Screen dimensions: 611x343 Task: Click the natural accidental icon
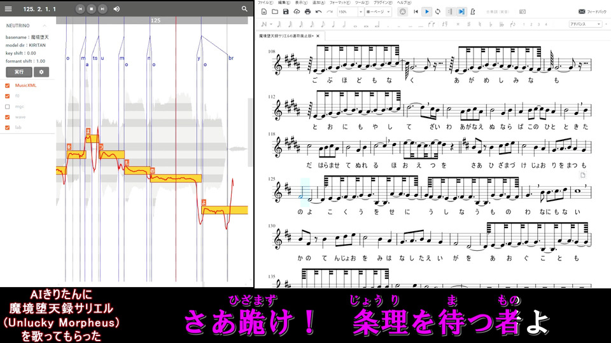click(x=480, y=24)
